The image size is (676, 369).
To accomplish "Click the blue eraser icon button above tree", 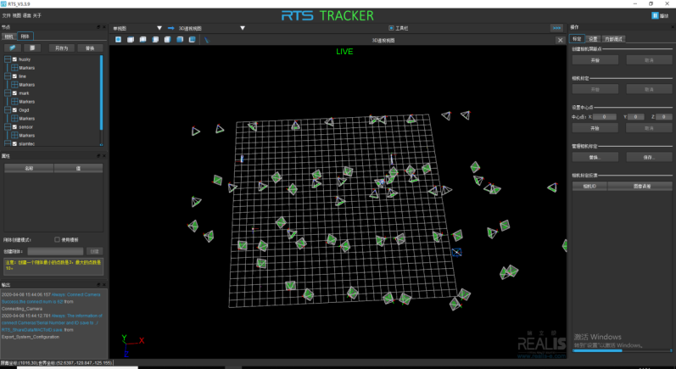I will [13, 48].
